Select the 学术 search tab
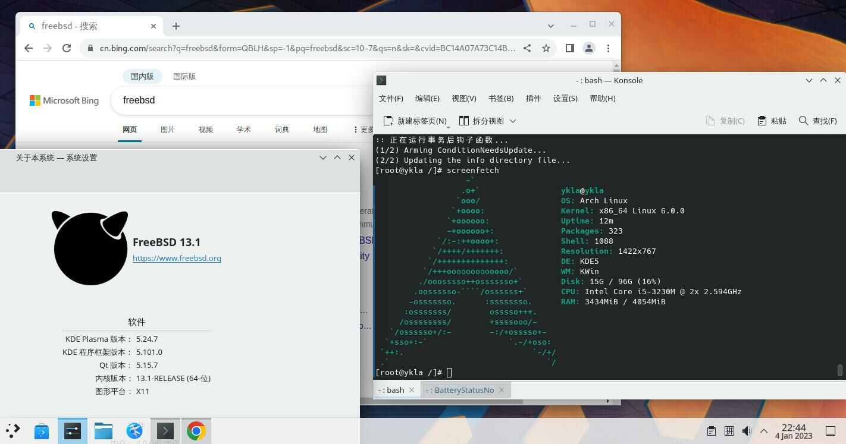846x444 pixels. point(244,130)
